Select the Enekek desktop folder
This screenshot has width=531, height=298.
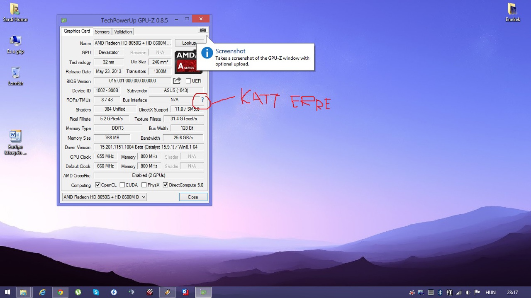coord(513,12)
